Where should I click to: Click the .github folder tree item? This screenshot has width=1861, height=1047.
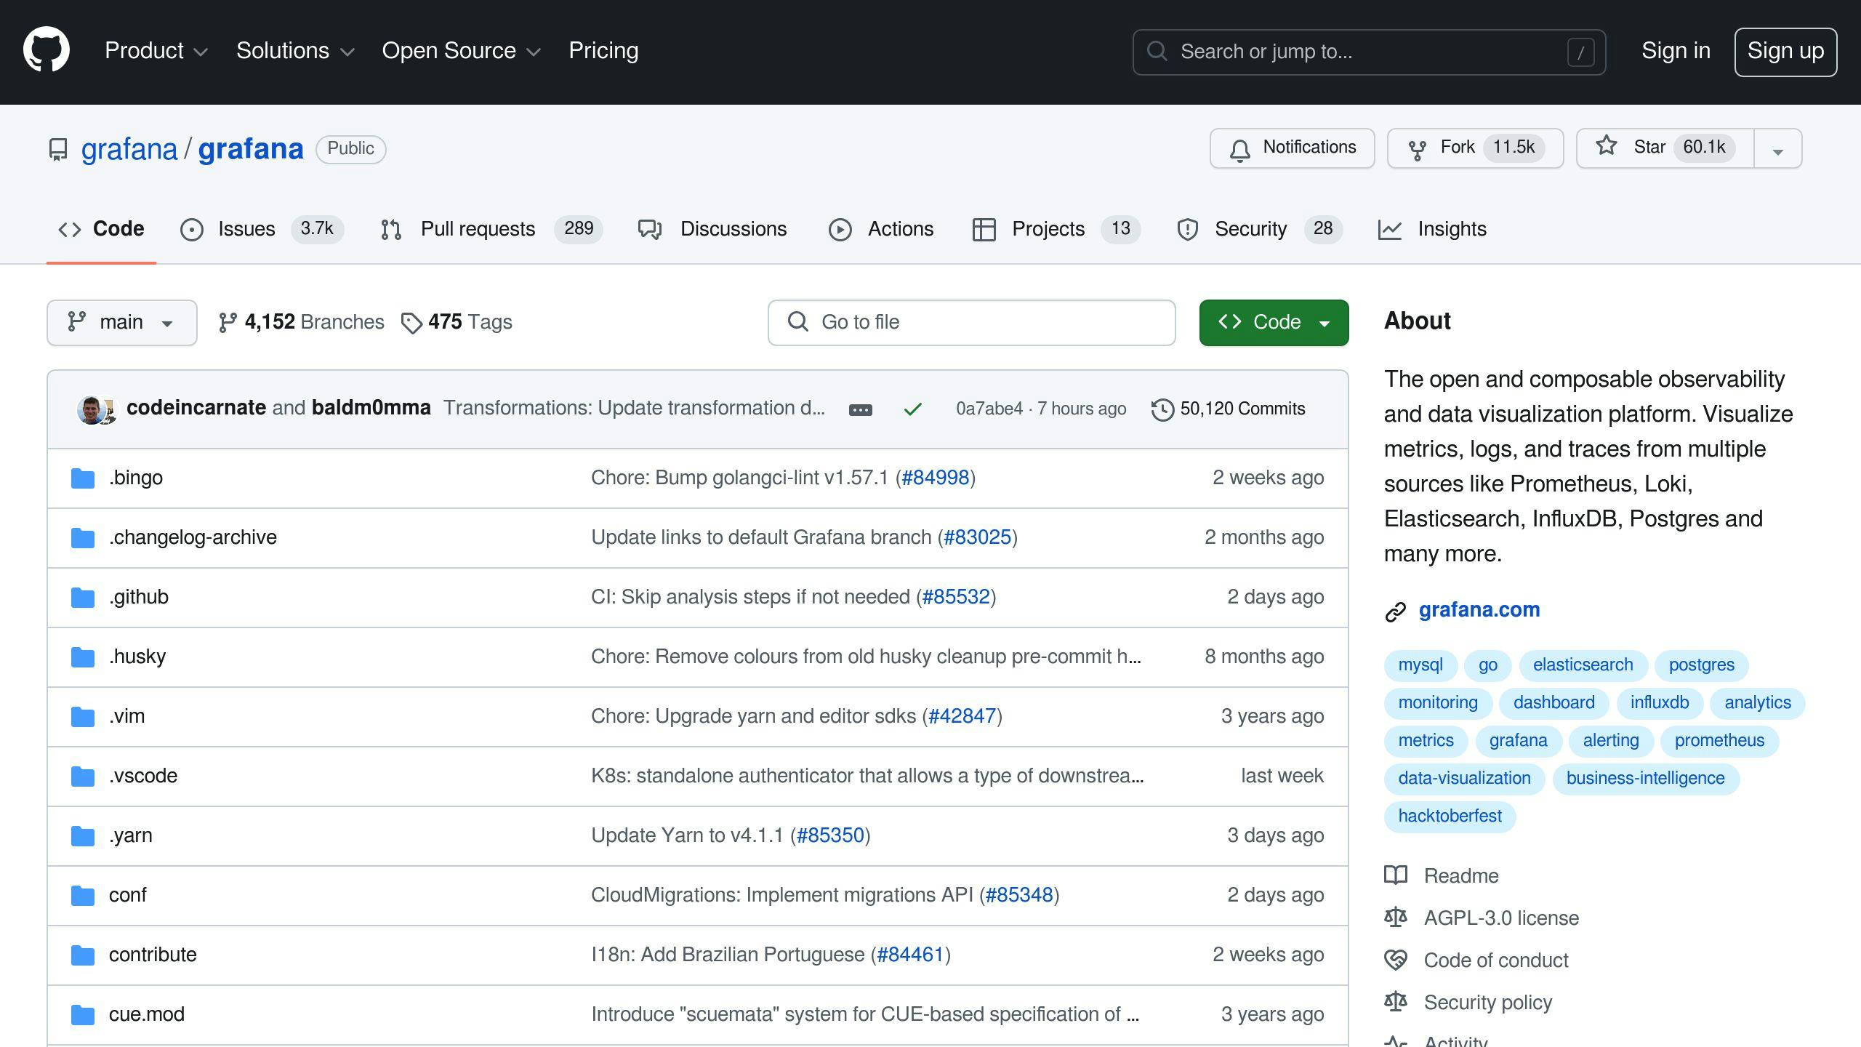(x=138, y=595)
